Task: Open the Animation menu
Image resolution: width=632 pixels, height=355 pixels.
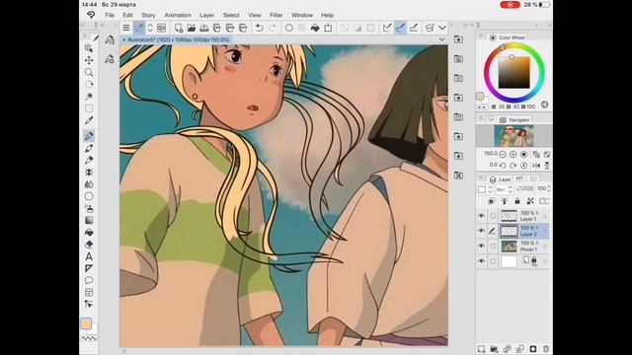Action: pos(178,15)
